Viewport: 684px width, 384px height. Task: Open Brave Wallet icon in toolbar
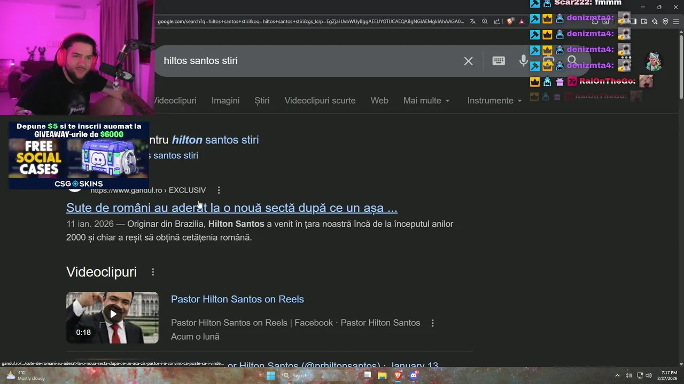644,21
